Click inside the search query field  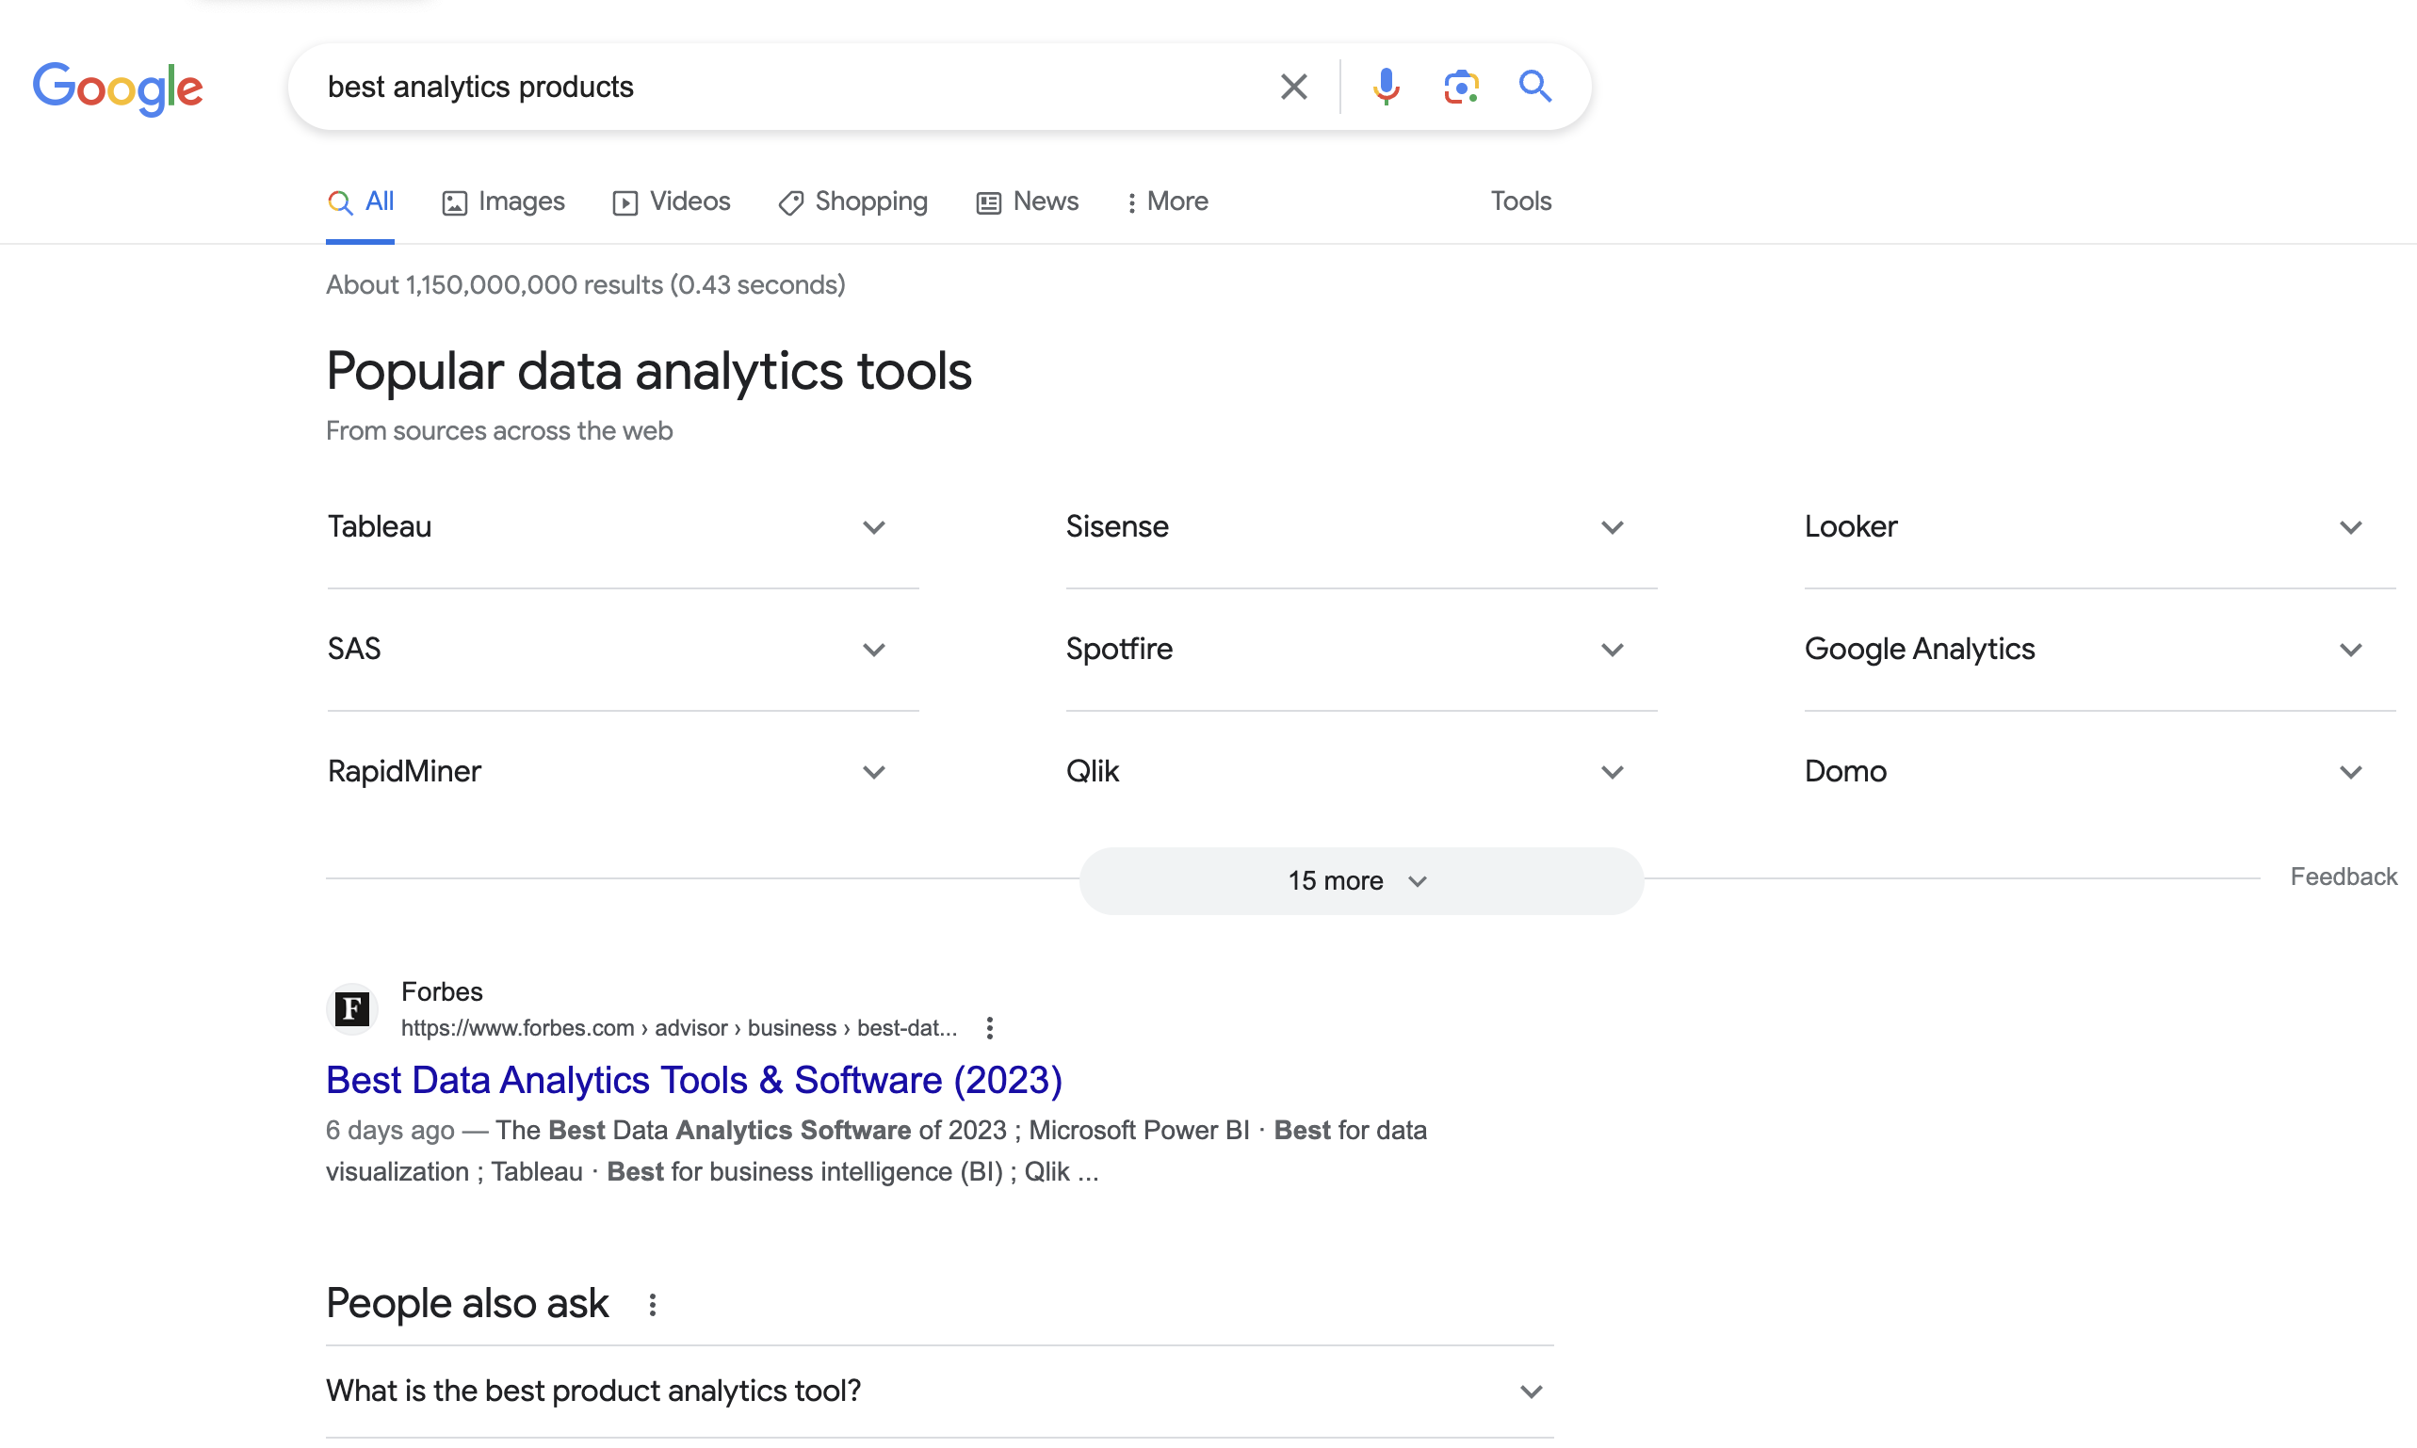(781, 87)
